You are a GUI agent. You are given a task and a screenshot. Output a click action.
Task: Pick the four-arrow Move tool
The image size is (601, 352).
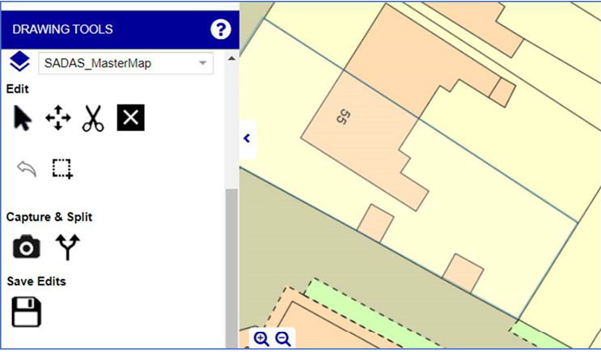(x=58, y=117)
